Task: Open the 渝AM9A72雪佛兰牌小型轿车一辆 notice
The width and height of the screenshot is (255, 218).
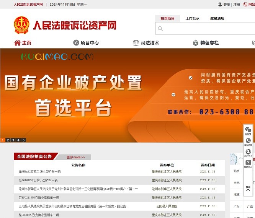Action: click(x=40, y=172)
